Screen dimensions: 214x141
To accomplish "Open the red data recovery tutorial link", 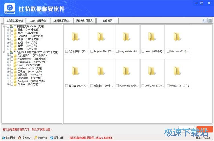I will [91, 138].
